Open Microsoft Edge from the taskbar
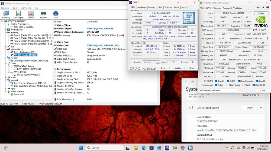The width and height of the screenshot is (271, 152). coord(144,148)
